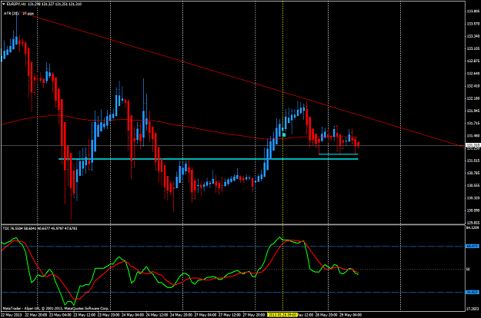
Task: Click the lower blue dashed TDI level line
Action: click(233, 293)
